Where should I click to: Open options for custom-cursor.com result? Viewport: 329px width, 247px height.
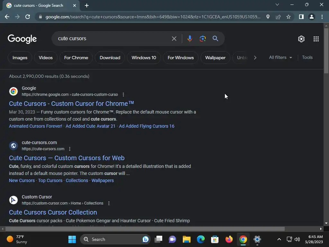(109, 203)
